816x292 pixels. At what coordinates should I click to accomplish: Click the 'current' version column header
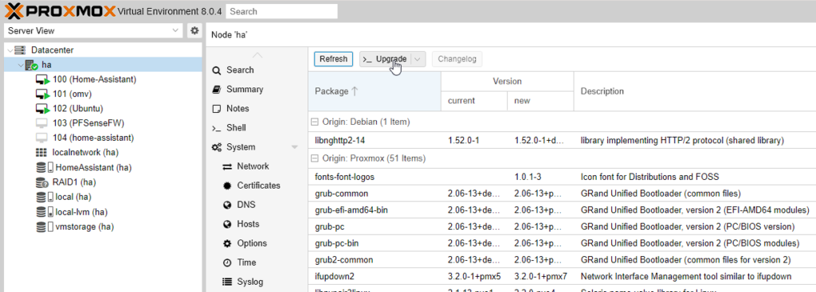pos(474,101)
